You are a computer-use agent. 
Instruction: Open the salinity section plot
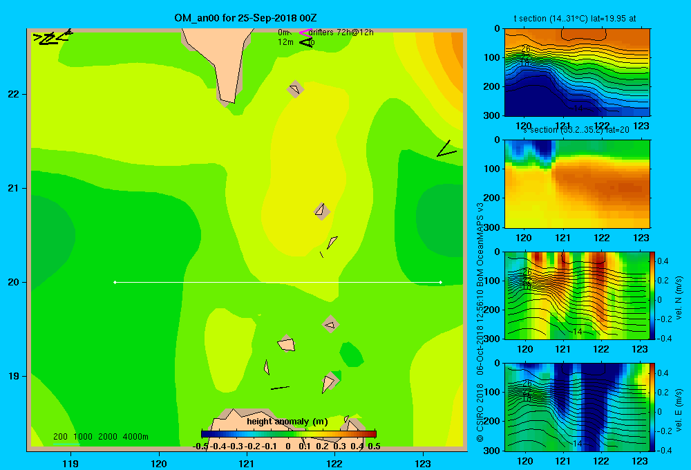[577, 184]
